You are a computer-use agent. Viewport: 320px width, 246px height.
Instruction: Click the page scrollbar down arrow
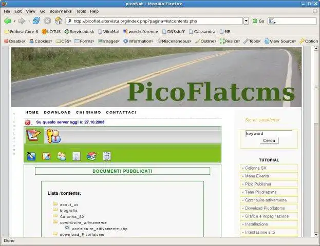pyautogui.click(x=316, y=235)
